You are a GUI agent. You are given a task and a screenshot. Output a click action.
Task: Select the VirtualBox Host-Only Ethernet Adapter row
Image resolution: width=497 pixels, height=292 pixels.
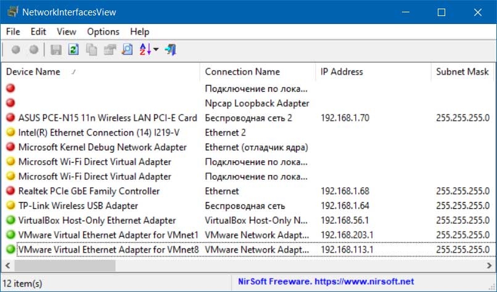pos(248,220)
